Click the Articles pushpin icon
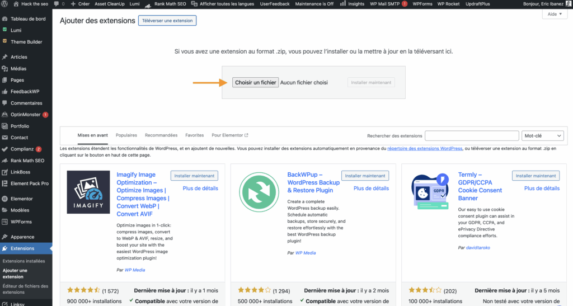 [x=4, y=57]
